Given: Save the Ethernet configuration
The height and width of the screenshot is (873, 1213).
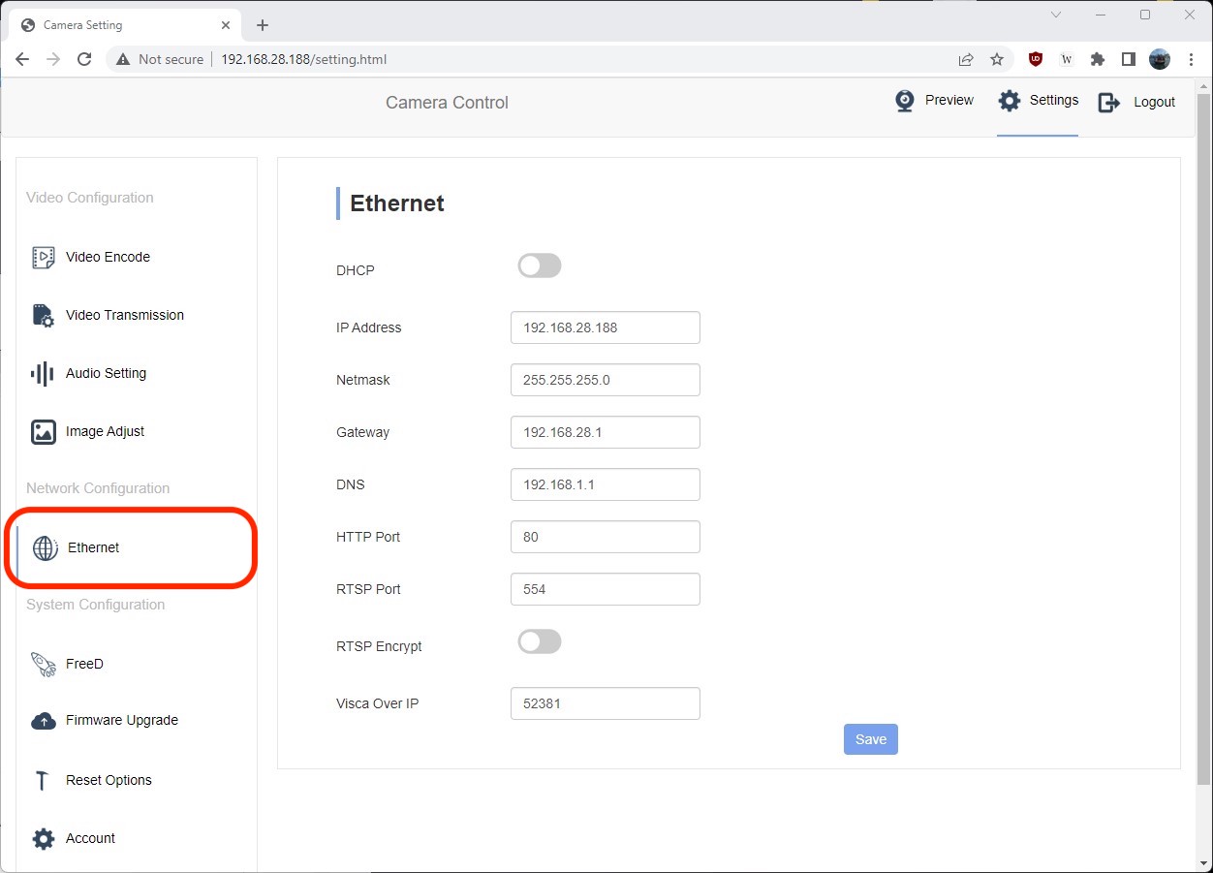Looking at the screenshot, I should pos(870,738).
